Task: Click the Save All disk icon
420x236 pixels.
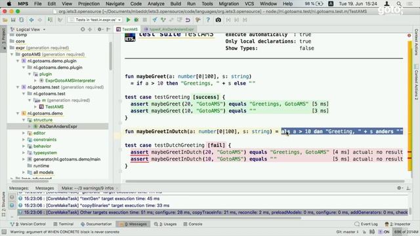Action: [x=13, y=20]
